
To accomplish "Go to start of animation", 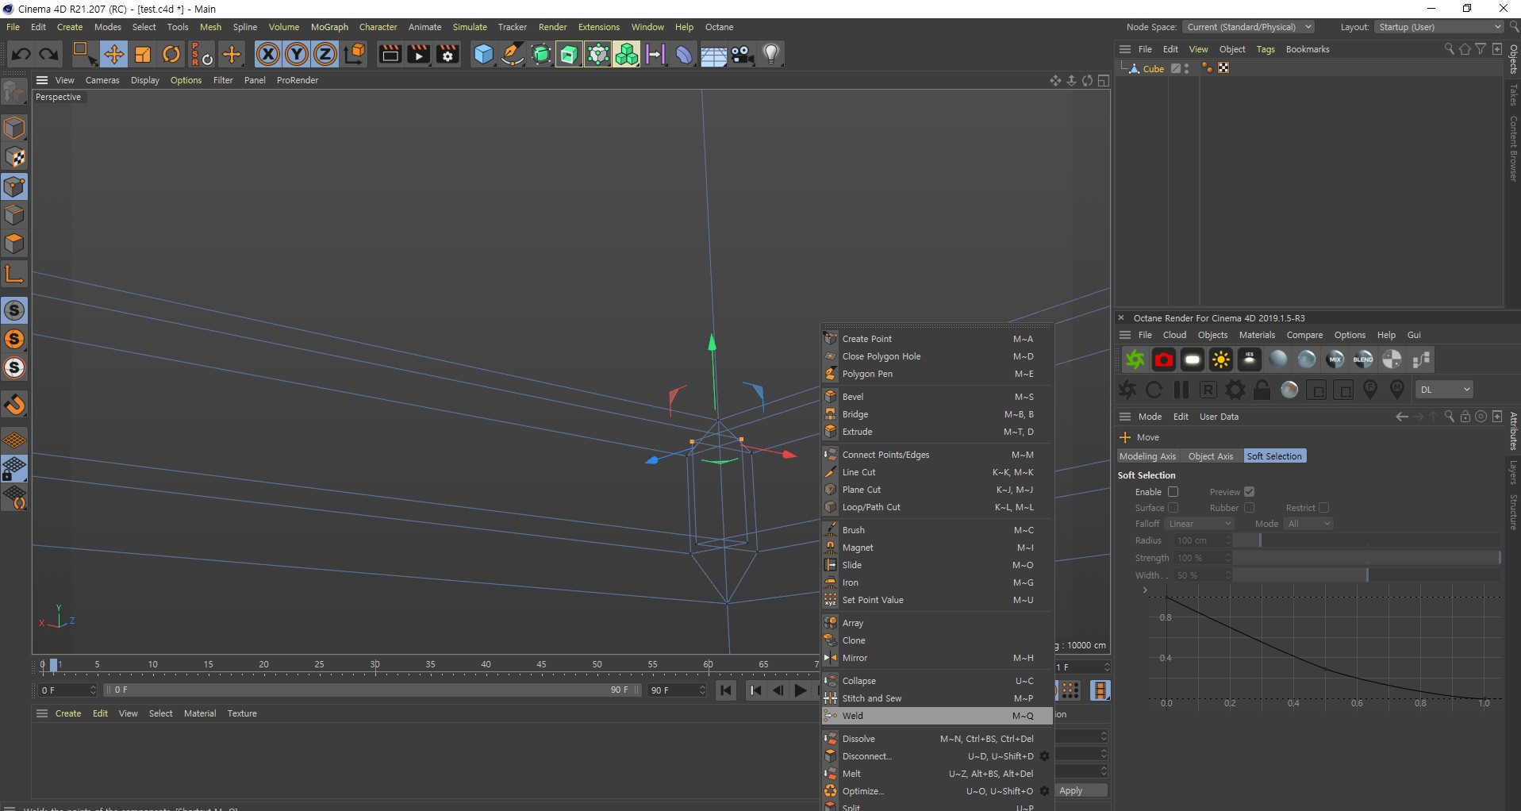I will 726,690.
